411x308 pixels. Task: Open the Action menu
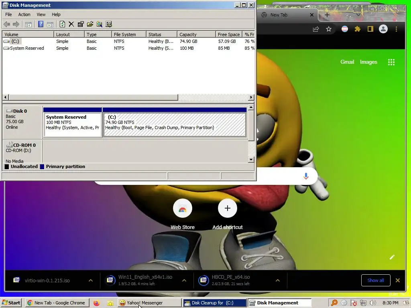24,14
